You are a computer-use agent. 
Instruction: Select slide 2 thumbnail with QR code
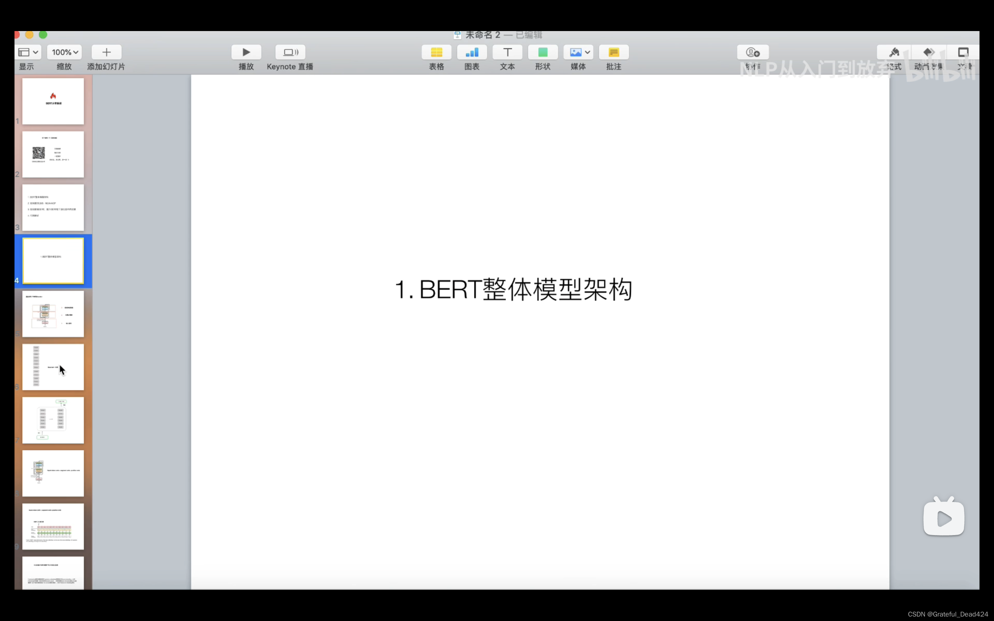point(53,155)
